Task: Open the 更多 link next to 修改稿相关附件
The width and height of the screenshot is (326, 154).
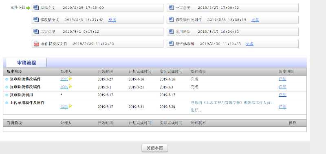Action: point(255,20)
